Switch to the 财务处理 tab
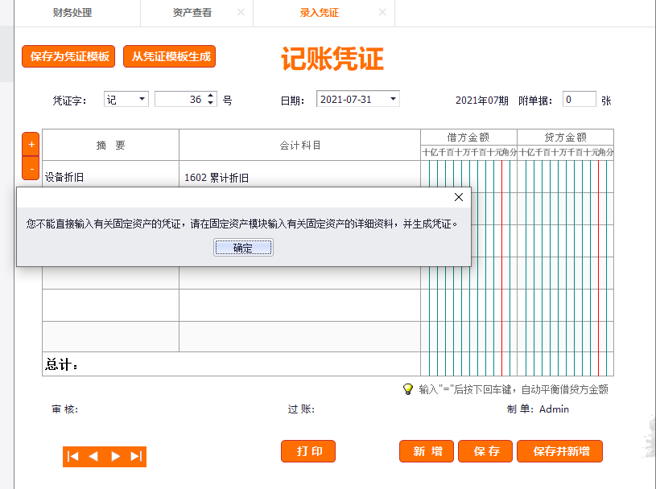The width and height of the screenshot is (656, 489). [72, 13]
